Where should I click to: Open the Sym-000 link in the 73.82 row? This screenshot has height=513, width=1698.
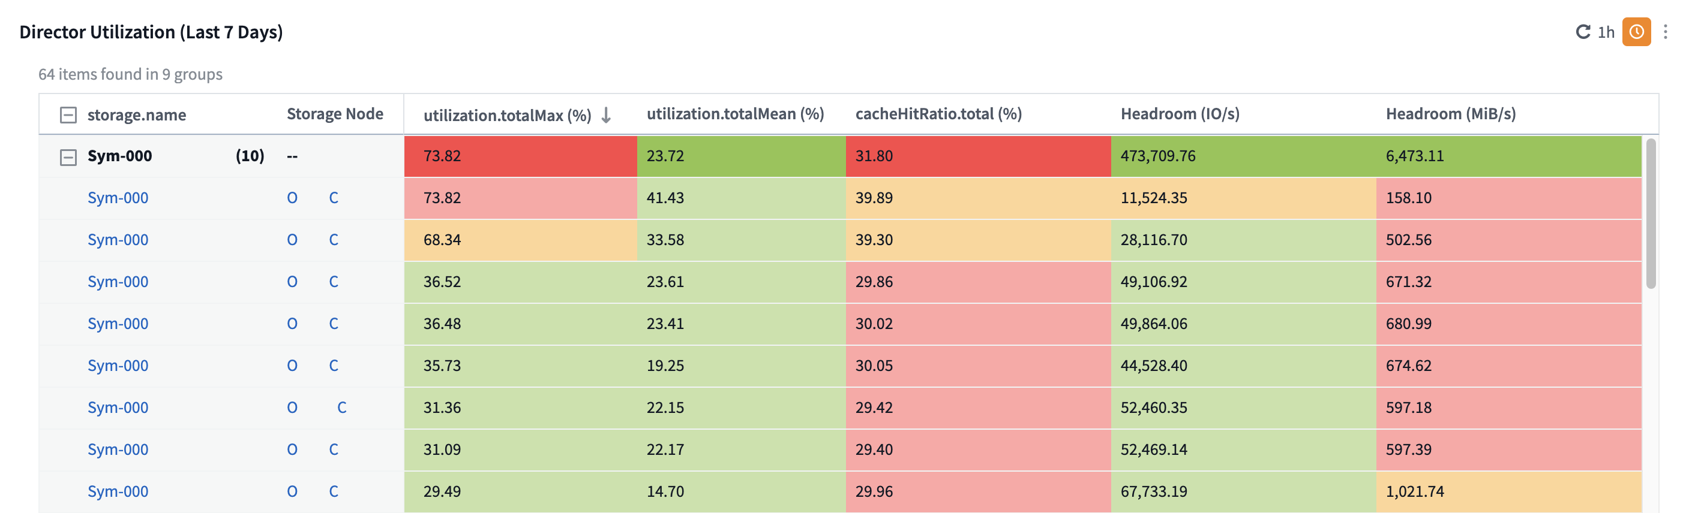pyautogui.click(x=118, y=198)
